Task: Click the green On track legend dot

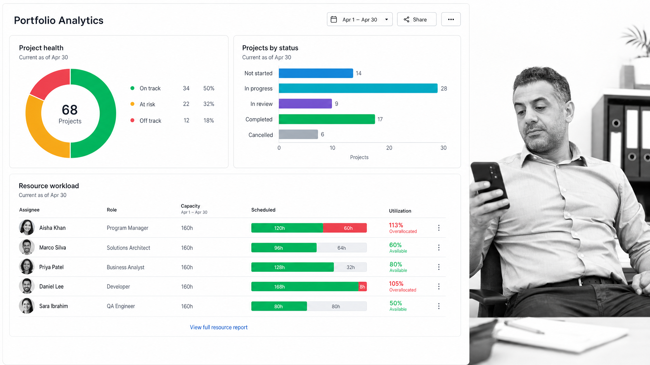Action: [132, 88]
